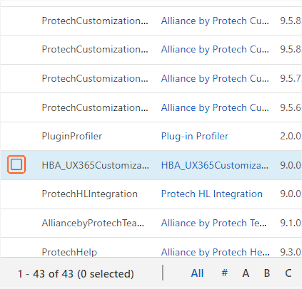The image size is (302, 289).
Task: Select the AlliancebyProtechTea... name cell
Action: pos(93,223)
